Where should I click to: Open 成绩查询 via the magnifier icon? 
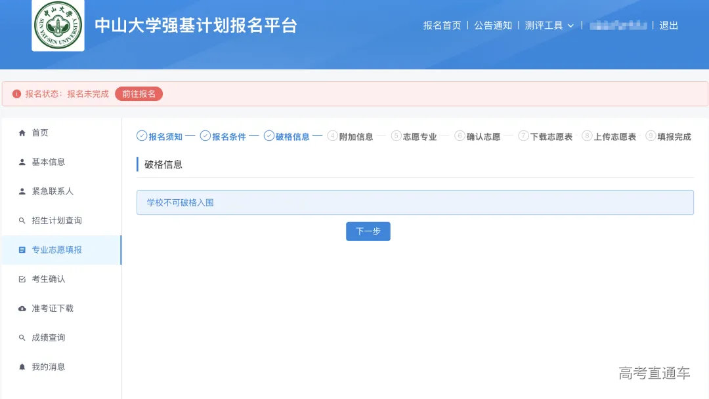point(22,337)
